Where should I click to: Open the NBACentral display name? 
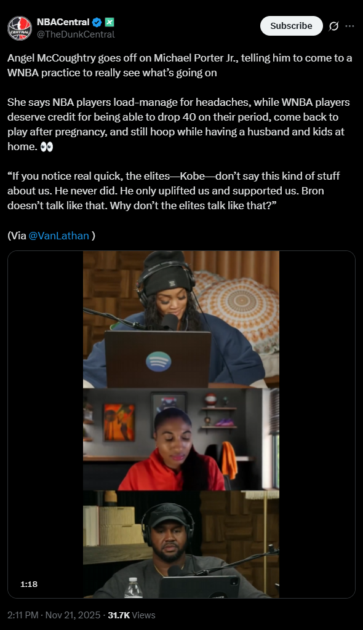point(63,22)
